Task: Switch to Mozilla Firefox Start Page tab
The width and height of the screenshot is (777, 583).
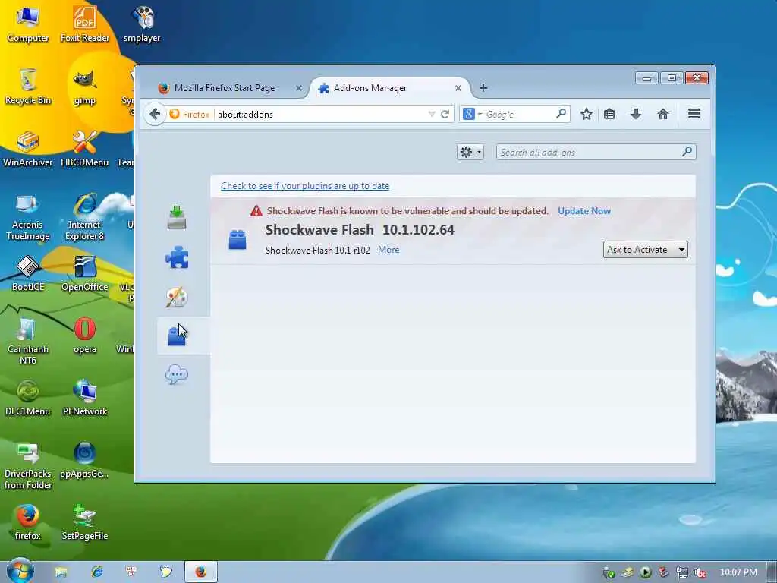Action: pos(225,88)
